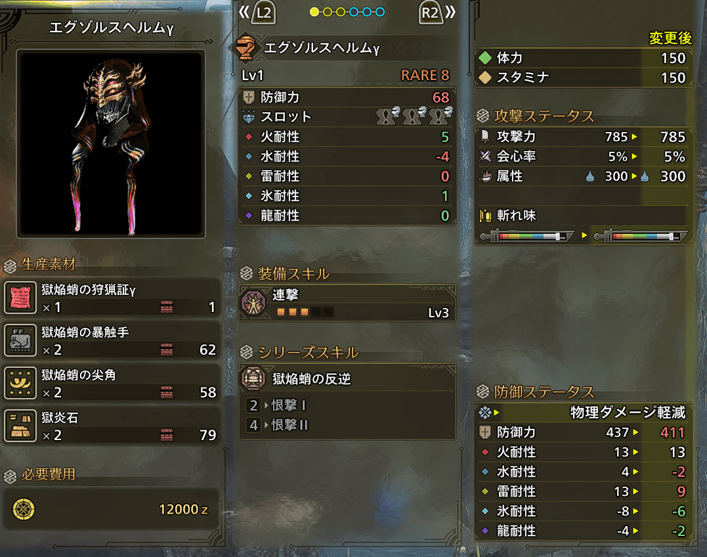The width and height of the screenshot is (707, 557).
Task: Select the 獄炎石 ore material icon
Action: 20,426
